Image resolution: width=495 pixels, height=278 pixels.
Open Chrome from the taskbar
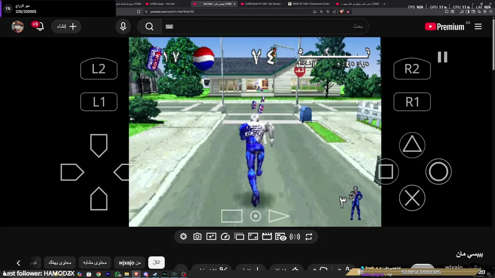pyautogui.click(x=98, y=274)
